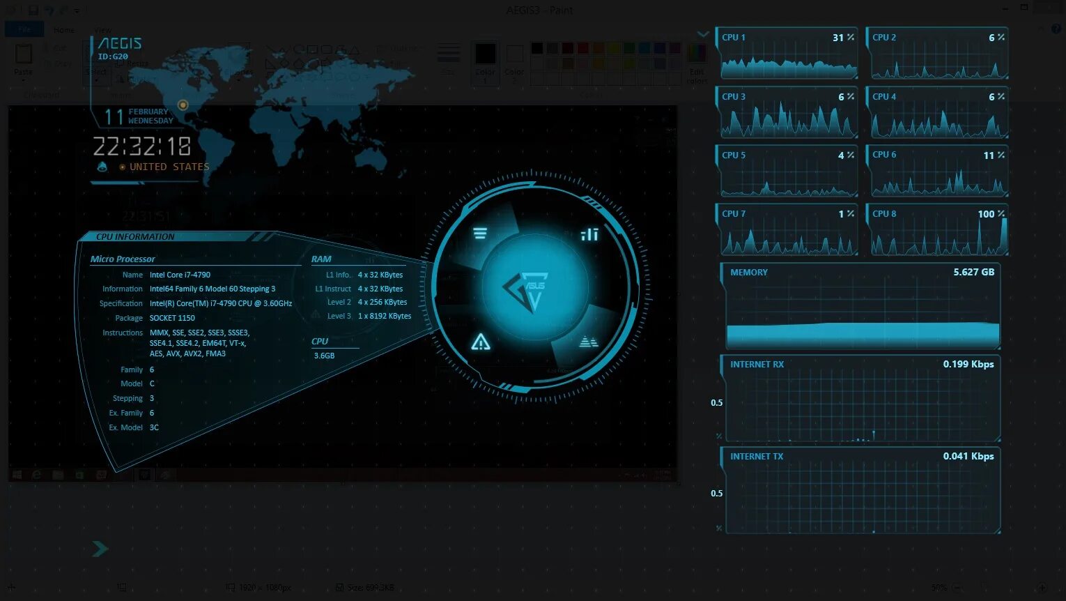Image resolution: width=1066 pixels, height=601 pixels.
Task: Click the 'Intel Core i7-4790' name value
Action: (x=180, y=275)
